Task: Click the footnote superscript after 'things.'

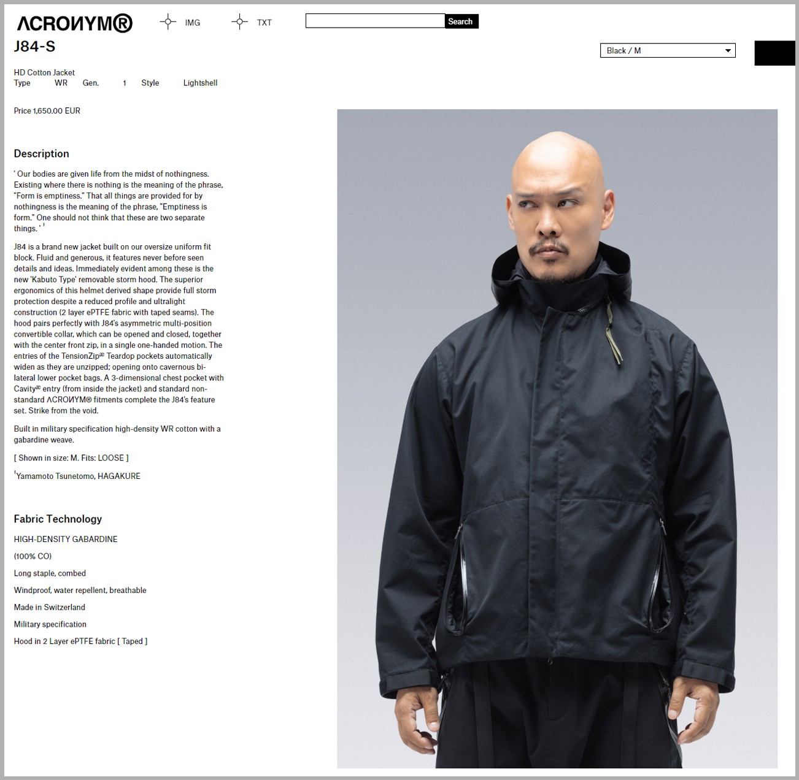Action: [44, 226]
